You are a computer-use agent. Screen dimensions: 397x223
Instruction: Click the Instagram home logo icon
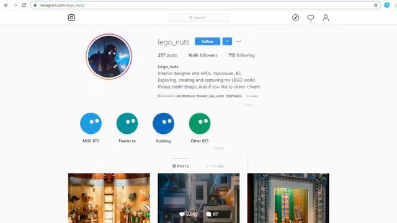[71, 18]
